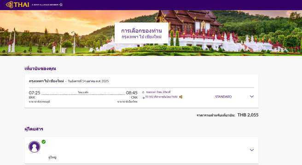Select the clock icon next to flight duration
This screenshot has width=302, height=165.
(x=143, y=92)
